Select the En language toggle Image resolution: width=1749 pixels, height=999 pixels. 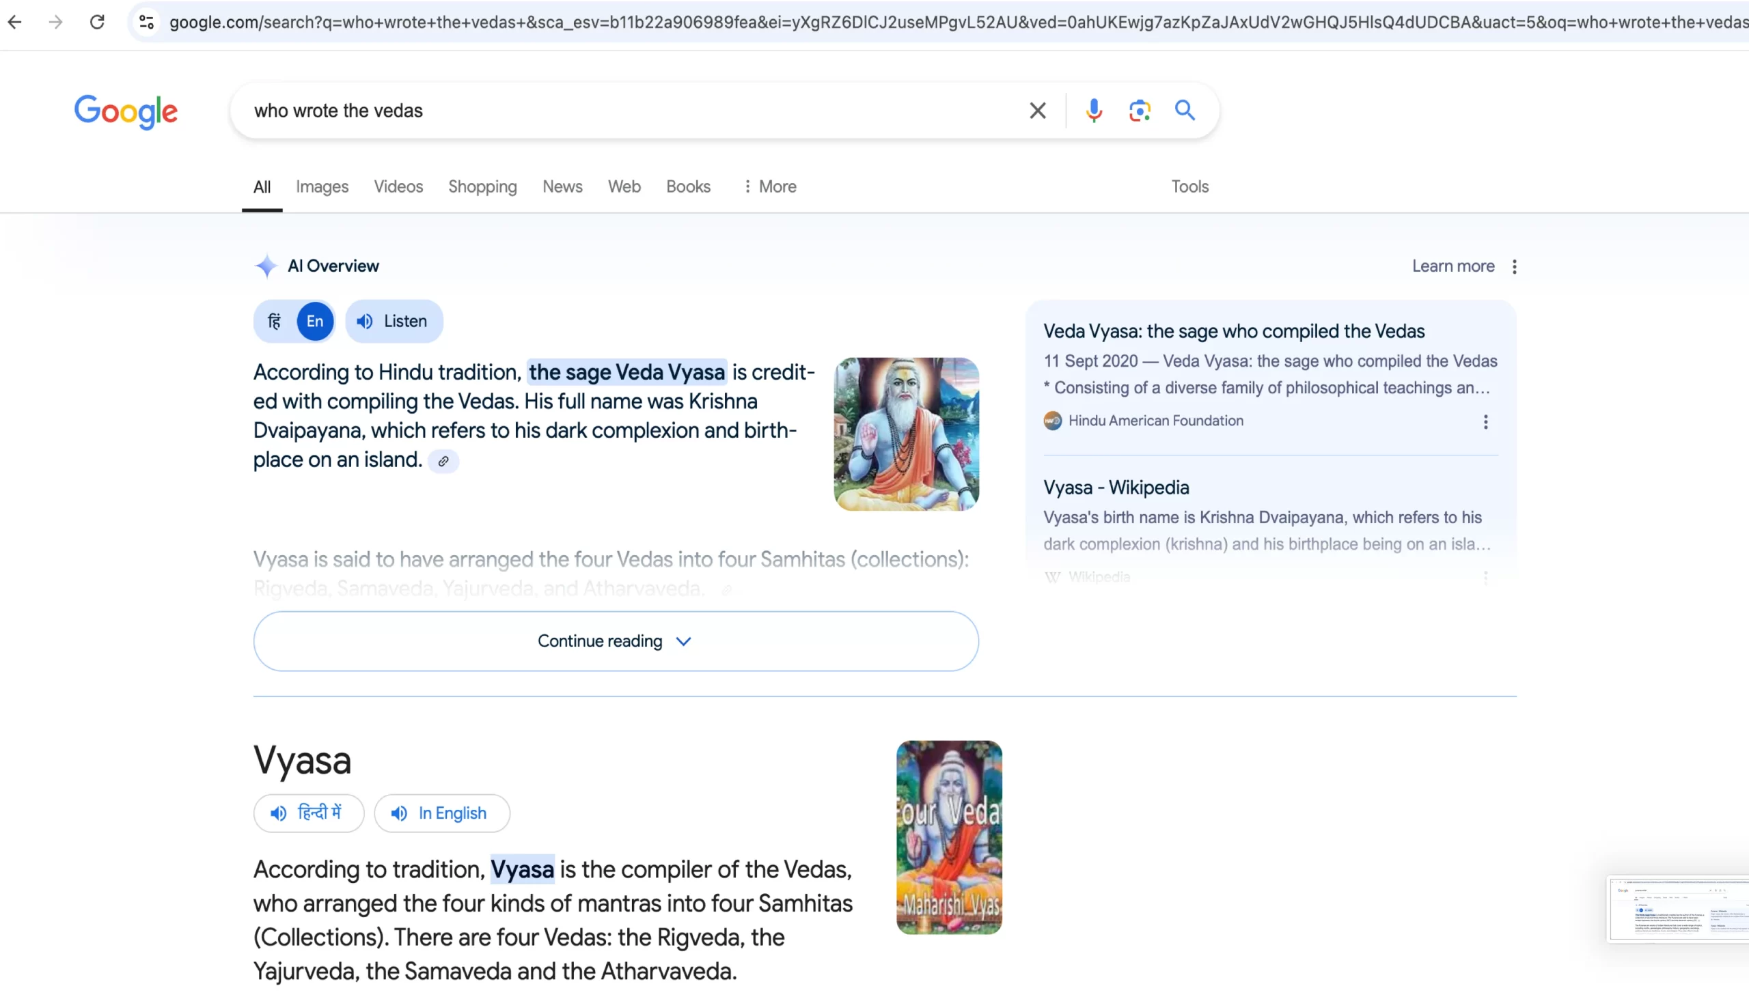click(315, 321)
